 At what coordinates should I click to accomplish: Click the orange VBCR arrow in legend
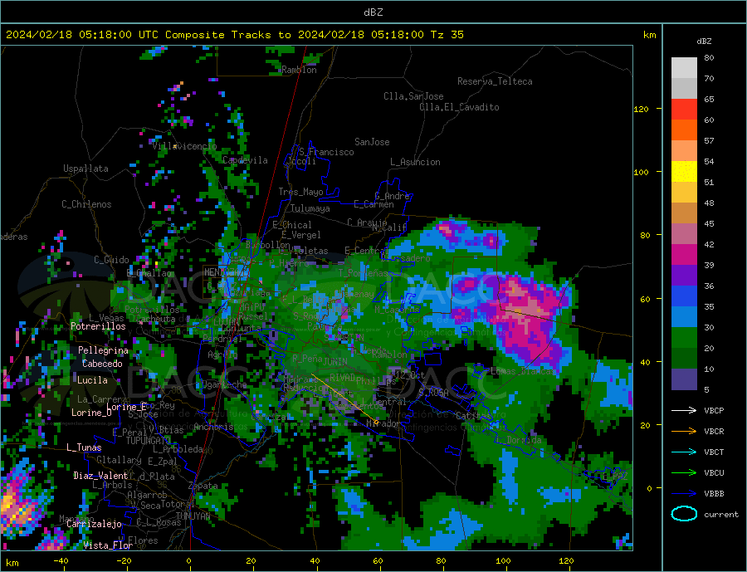[684, 432]
